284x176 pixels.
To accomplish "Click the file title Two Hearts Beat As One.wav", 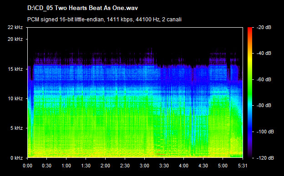I will (x=82, y=8).
